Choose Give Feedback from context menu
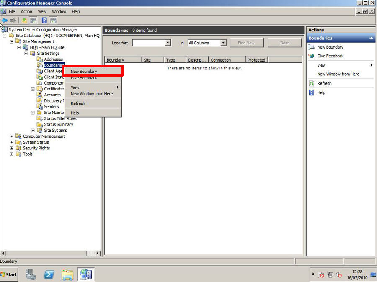The image size is (377, 282). pyautogui.click(x=93, y=78)
